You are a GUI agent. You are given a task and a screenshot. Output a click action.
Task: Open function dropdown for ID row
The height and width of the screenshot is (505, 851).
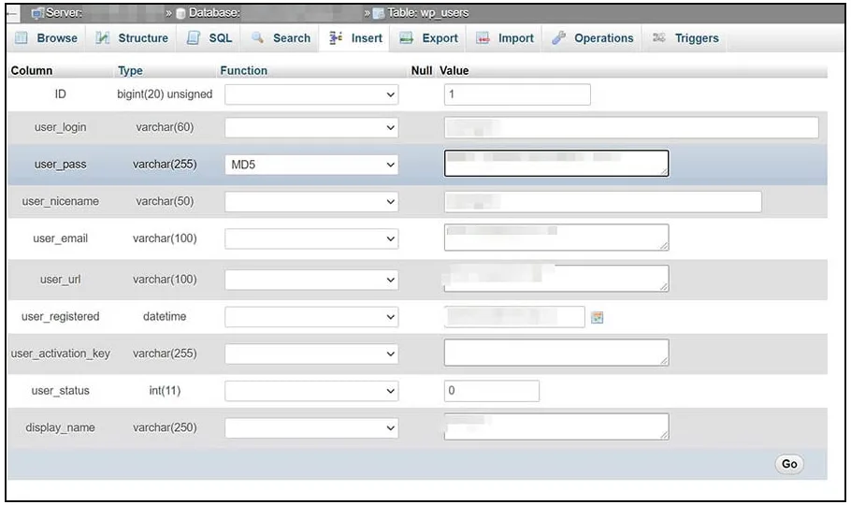311,94
